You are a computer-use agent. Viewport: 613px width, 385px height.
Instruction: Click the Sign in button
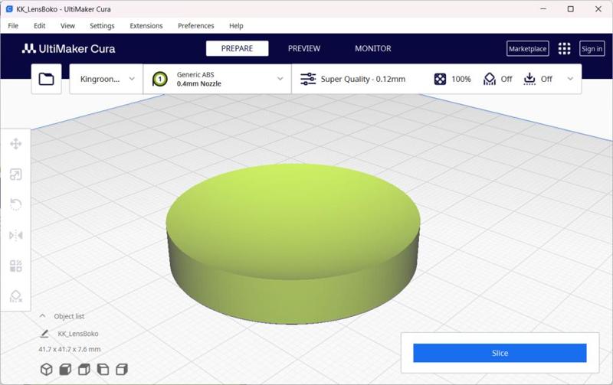(x=592, y=48)
